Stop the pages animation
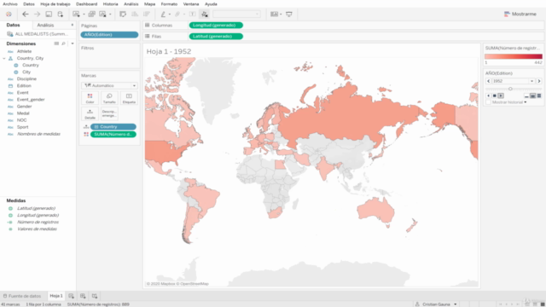This screenshot has height=307, width=546. click(495, 96)
